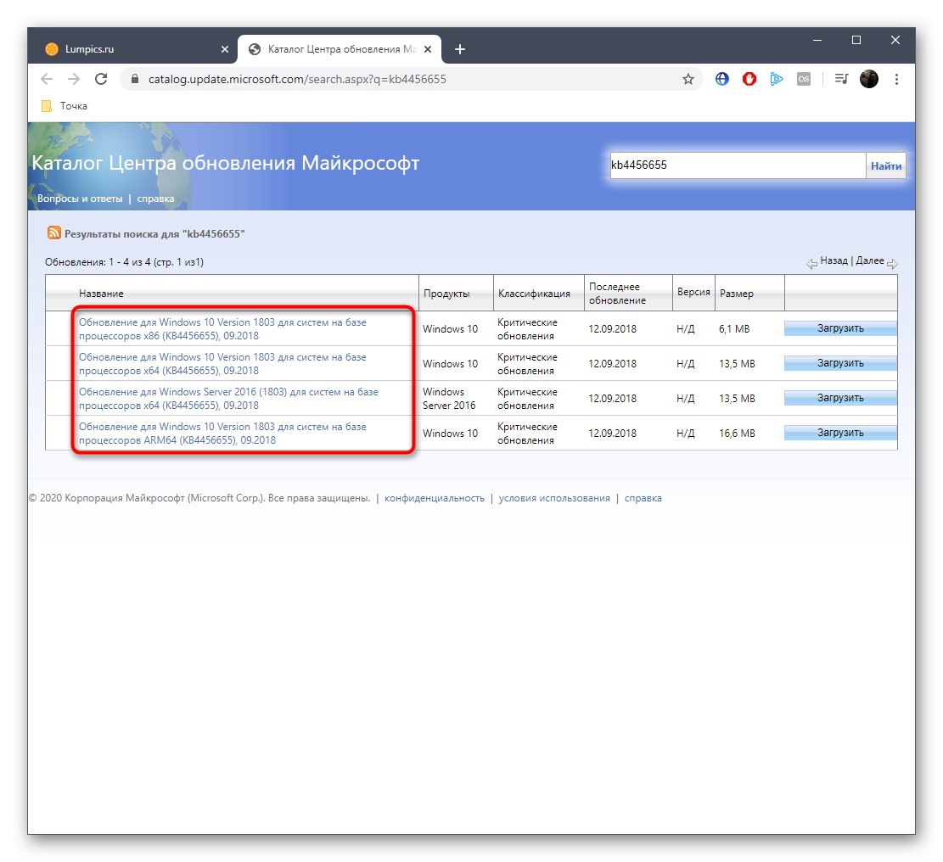
Task: Close the Lumpics.ru tab
Action: tap(224, 49)
